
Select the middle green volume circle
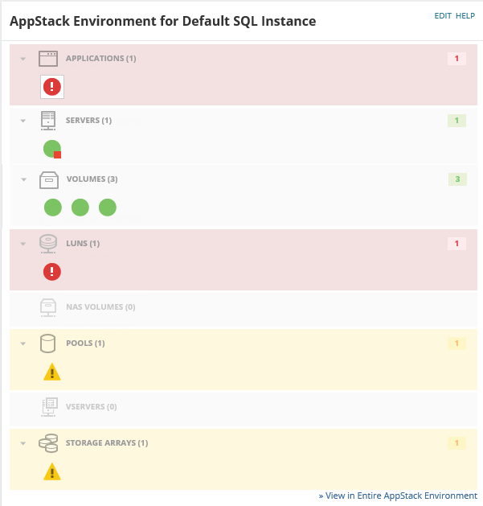coord(80,208)
